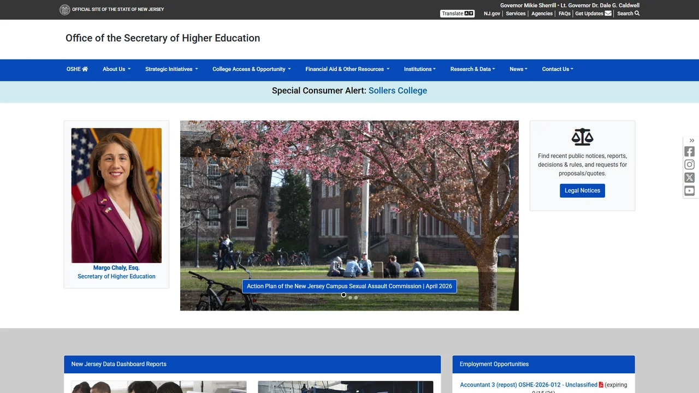Open the Agencies link in top bar
Viewport: 699px width, 393px height.
click(x=542, y=14)
